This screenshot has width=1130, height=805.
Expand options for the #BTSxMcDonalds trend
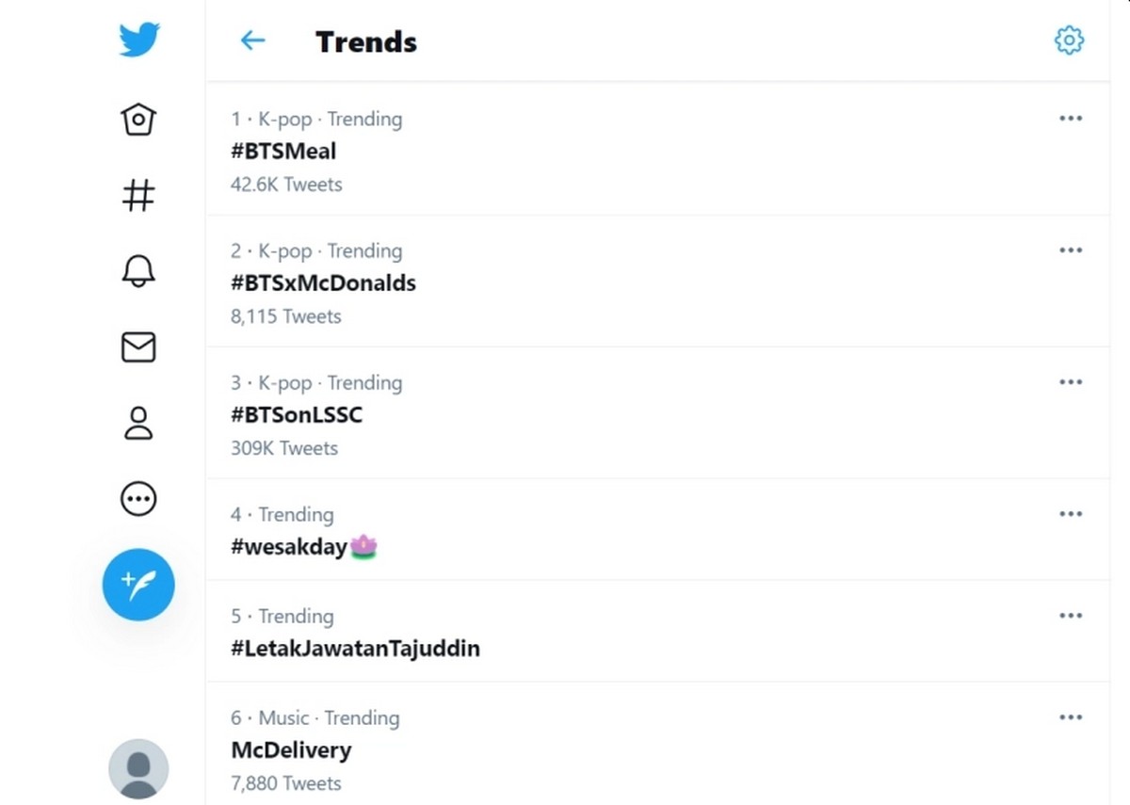coord(1071,250)
